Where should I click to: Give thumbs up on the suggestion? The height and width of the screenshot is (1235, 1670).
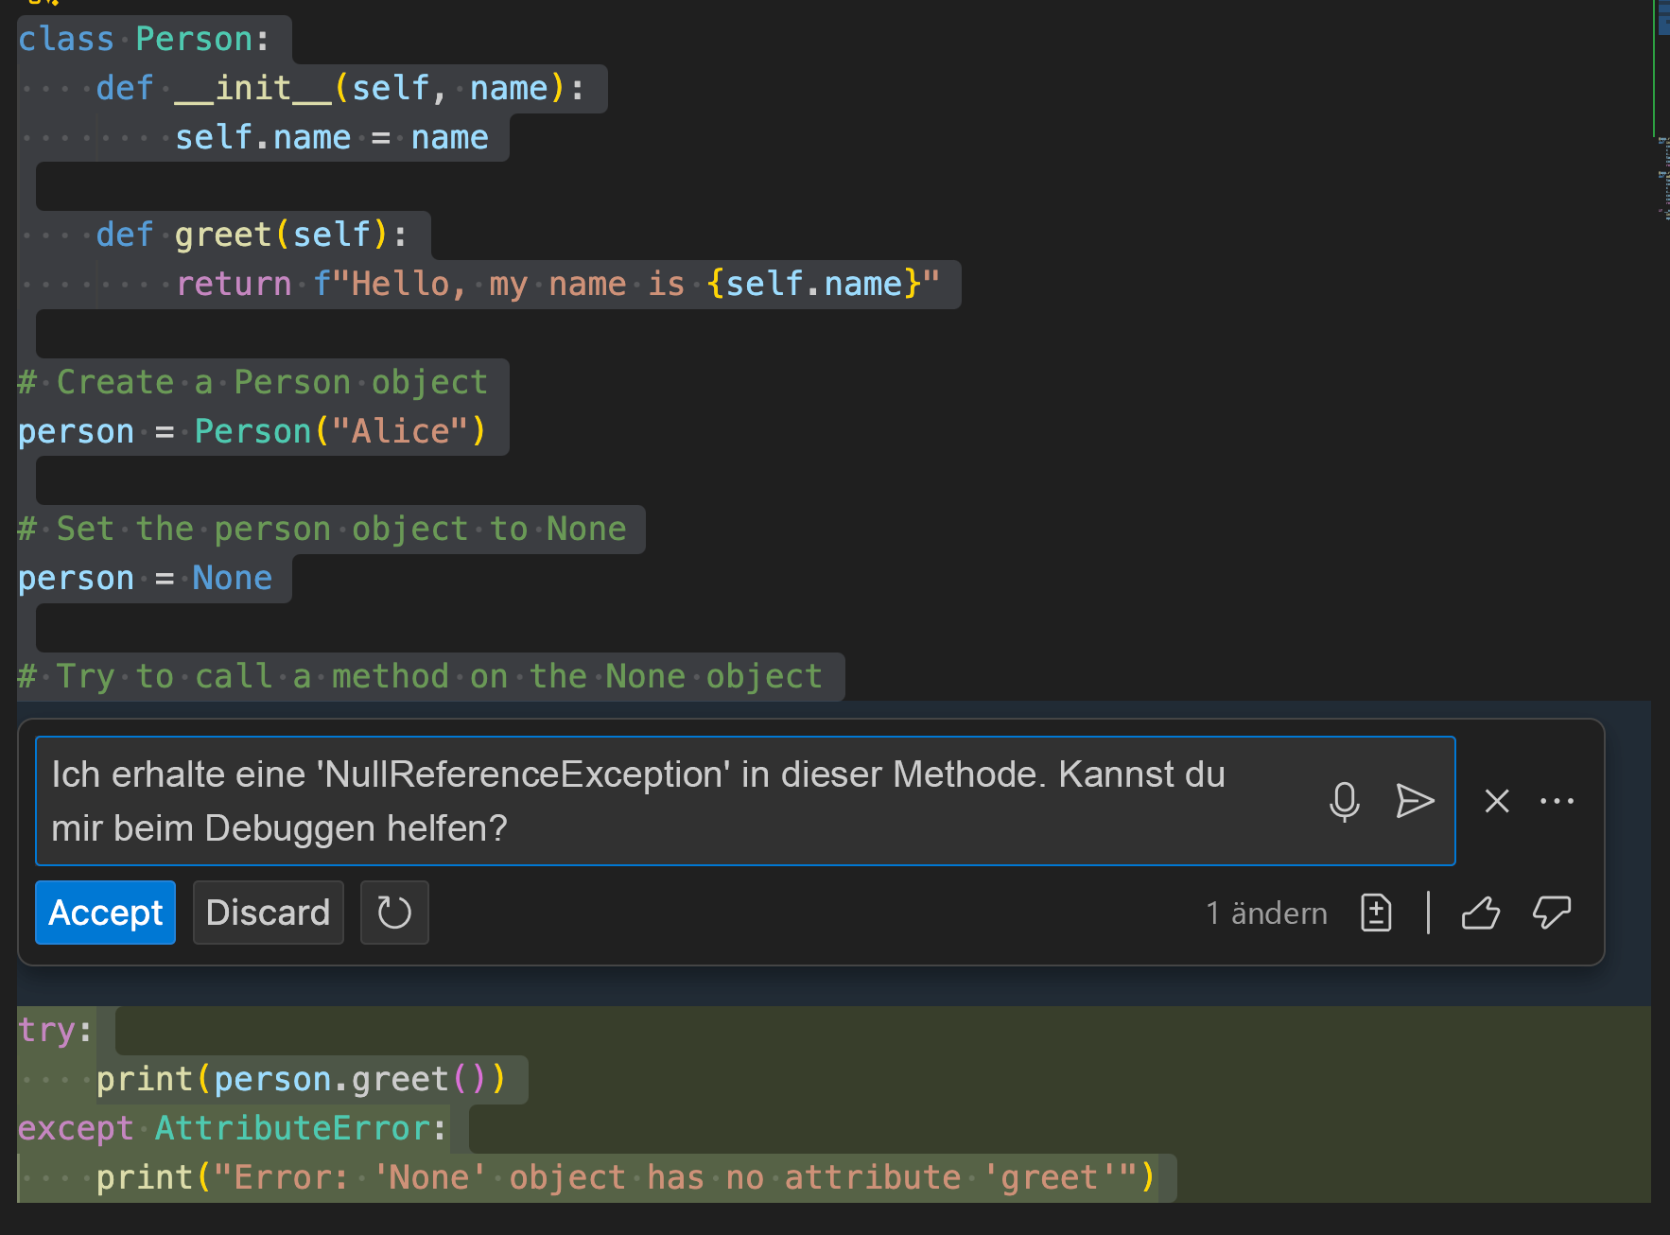[x=1481, y=913]
